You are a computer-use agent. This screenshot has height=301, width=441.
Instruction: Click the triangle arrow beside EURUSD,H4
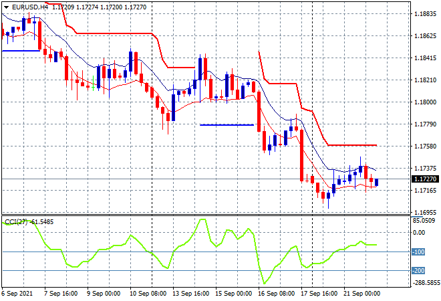[x=6, y=7]
